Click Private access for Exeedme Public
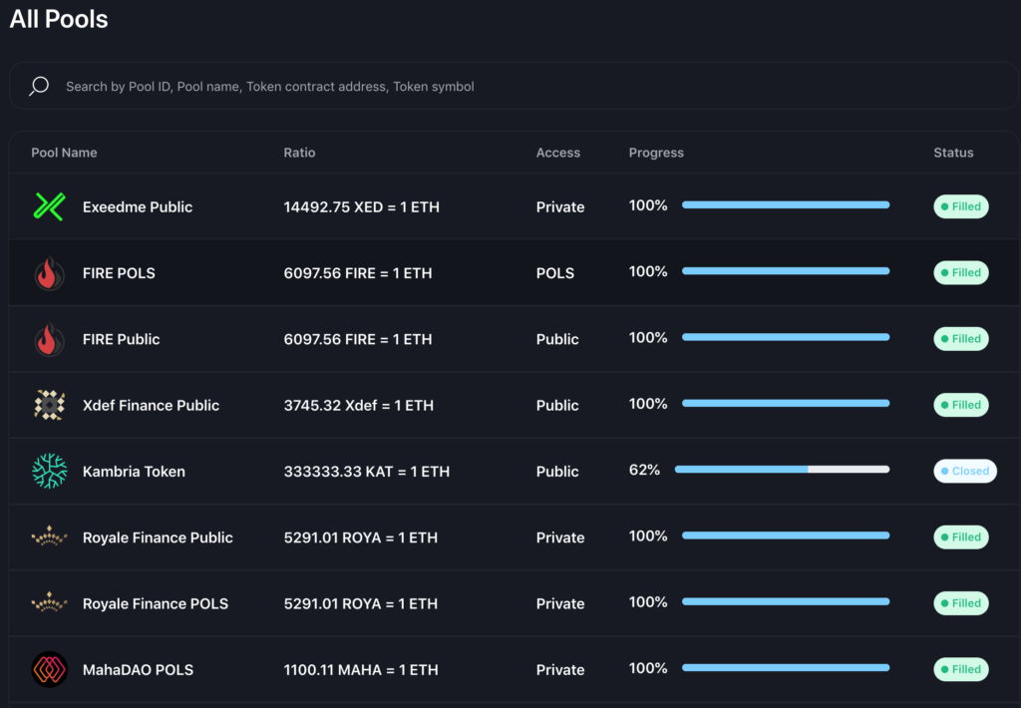 point(560,207)
